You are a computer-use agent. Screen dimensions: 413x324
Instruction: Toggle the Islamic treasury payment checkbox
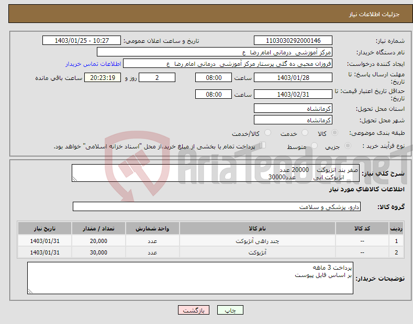point(263,145)
